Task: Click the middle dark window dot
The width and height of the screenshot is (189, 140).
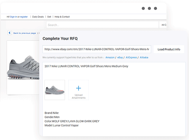Action: click(x=149, y=8)
